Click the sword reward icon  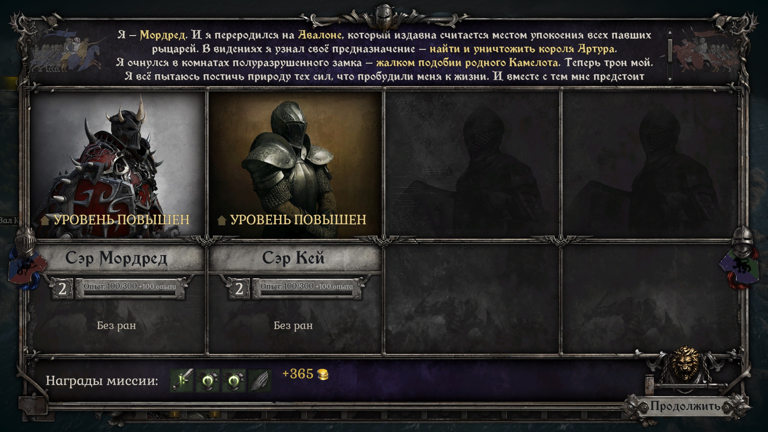182,380
